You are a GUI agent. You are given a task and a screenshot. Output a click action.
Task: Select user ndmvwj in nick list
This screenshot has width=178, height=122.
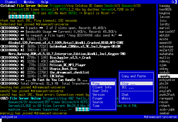coord(165,61)
